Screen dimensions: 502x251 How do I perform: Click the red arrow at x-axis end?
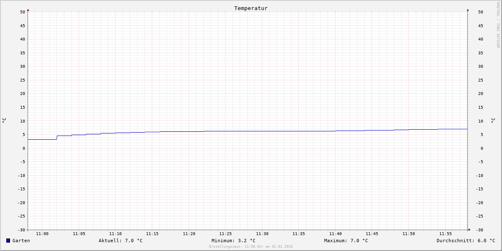(469, 230)
